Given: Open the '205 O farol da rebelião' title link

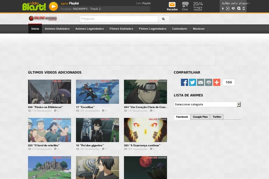Looking at the screenshot, I should pyautogui.click(x=44, y=145).
